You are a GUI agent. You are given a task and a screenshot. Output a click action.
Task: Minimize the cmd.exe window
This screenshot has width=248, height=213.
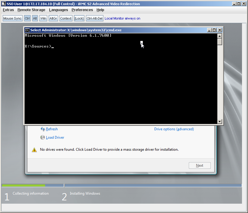210,30
